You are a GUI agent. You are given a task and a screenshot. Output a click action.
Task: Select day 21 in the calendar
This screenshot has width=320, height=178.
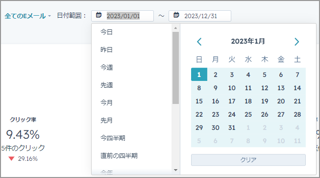click(297, 101)
